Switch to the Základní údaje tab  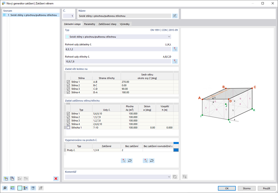(72, 24)
